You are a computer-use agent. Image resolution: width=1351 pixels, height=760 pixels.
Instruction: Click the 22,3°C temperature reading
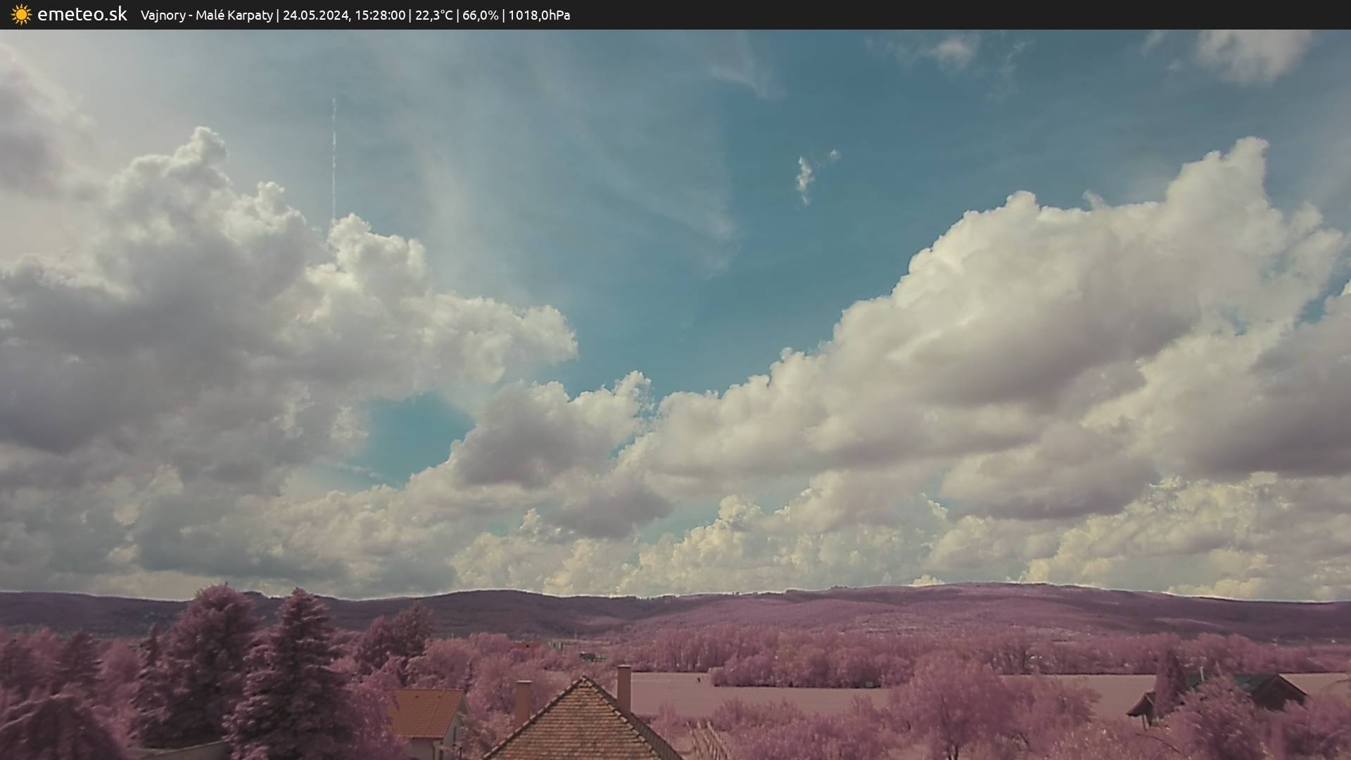click(x=433, y=15)
